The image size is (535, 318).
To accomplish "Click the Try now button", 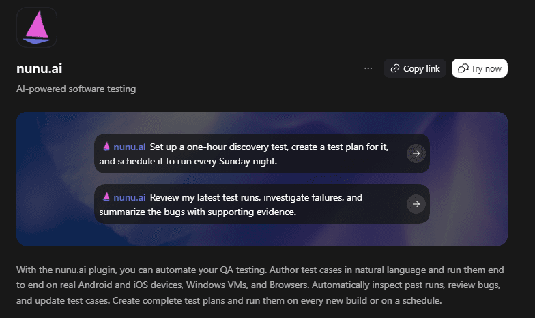I will coord(479,68).
